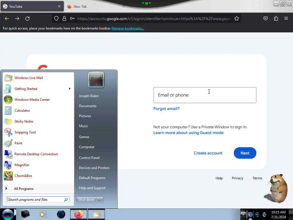Expand the Getting Started submenu arrow
Viewport: 293px width, 220px height.
coord(70,89)
